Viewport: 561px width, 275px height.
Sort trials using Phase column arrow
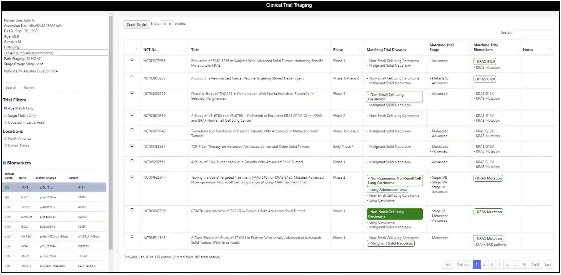(x=360, y=49)
